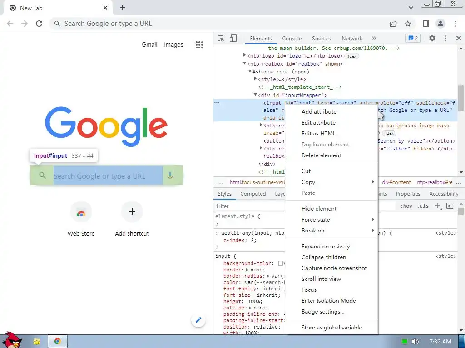
Task: Click the volume speaker tray icon
Action: pos(415,342)
